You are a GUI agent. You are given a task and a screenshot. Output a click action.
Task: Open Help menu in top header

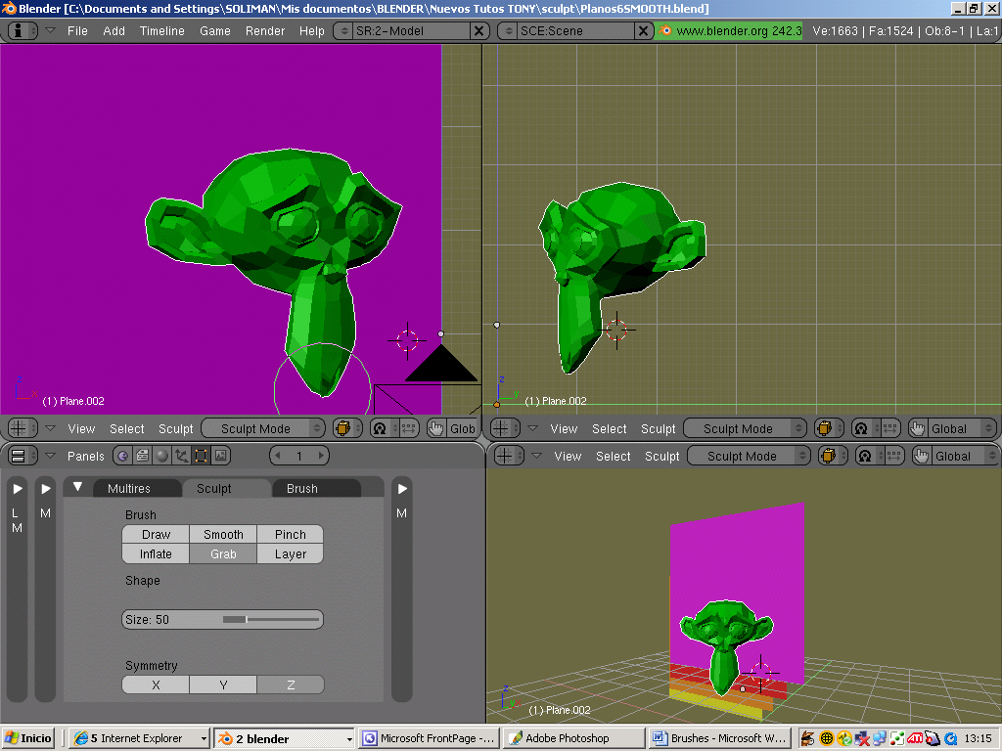point(312,30)
